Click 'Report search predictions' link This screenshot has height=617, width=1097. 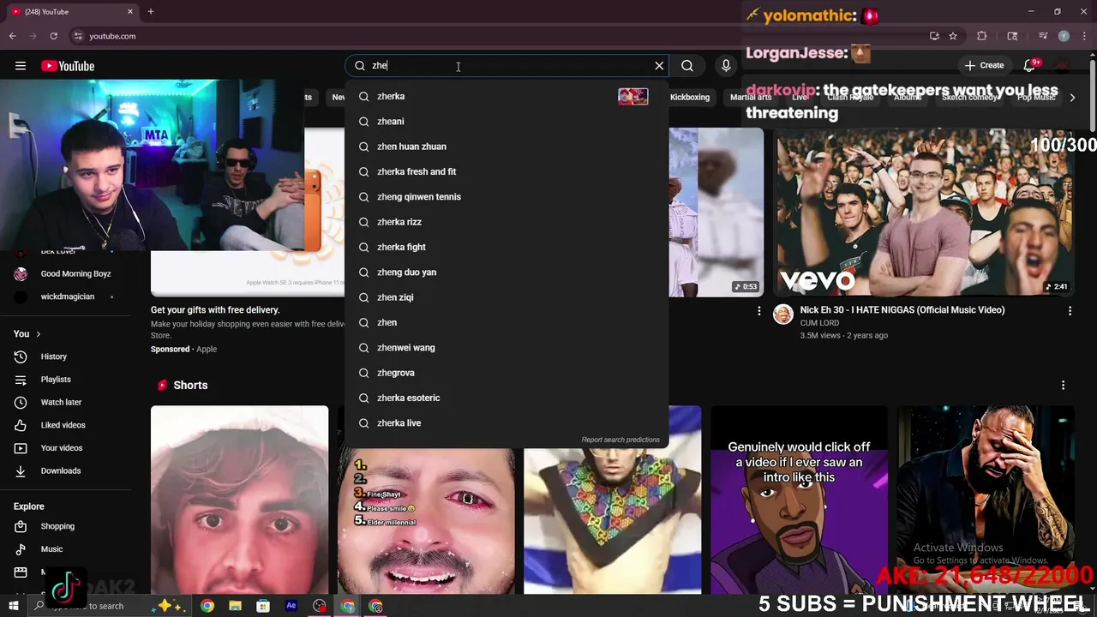[x=620, y=440]
